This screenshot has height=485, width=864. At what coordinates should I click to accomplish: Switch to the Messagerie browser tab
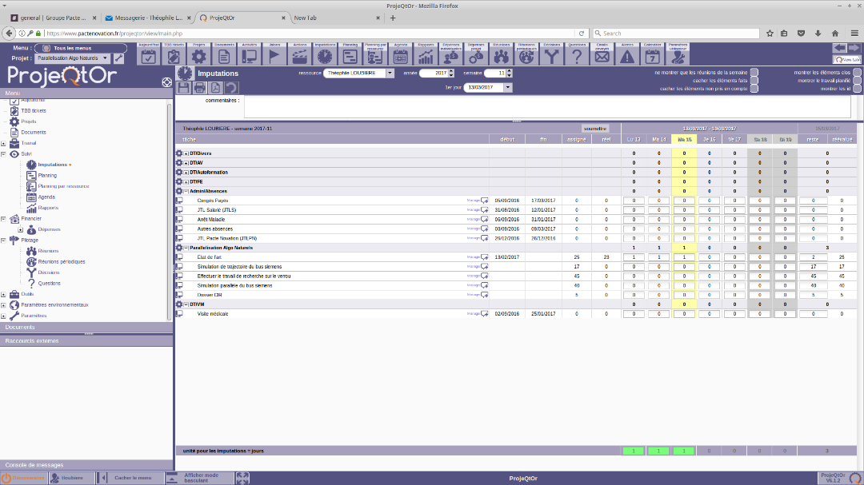pos(144,18)
